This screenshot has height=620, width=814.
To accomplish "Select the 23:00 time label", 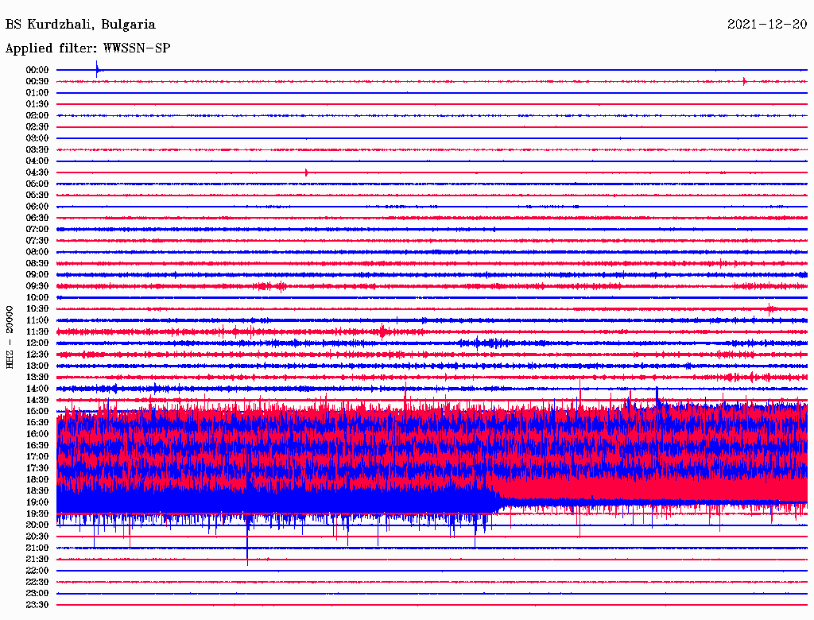I will coord(37,594).
